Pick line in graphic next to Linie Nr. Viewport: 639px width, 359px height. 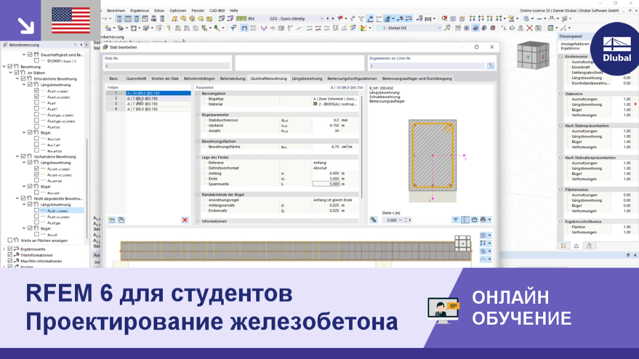tap(491, 66)
